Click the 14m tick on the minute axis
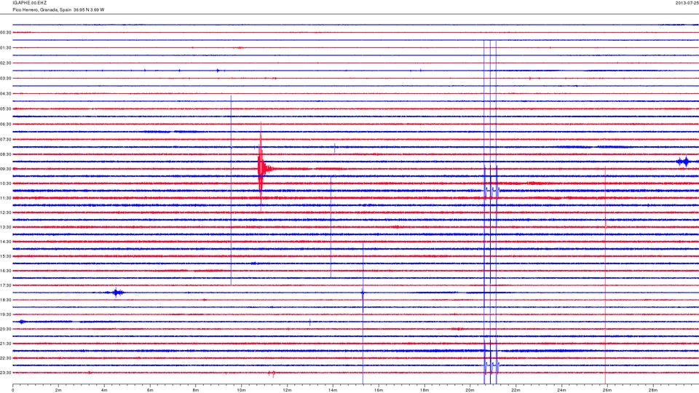The image size is (699, 393). (x=333, y=390)
